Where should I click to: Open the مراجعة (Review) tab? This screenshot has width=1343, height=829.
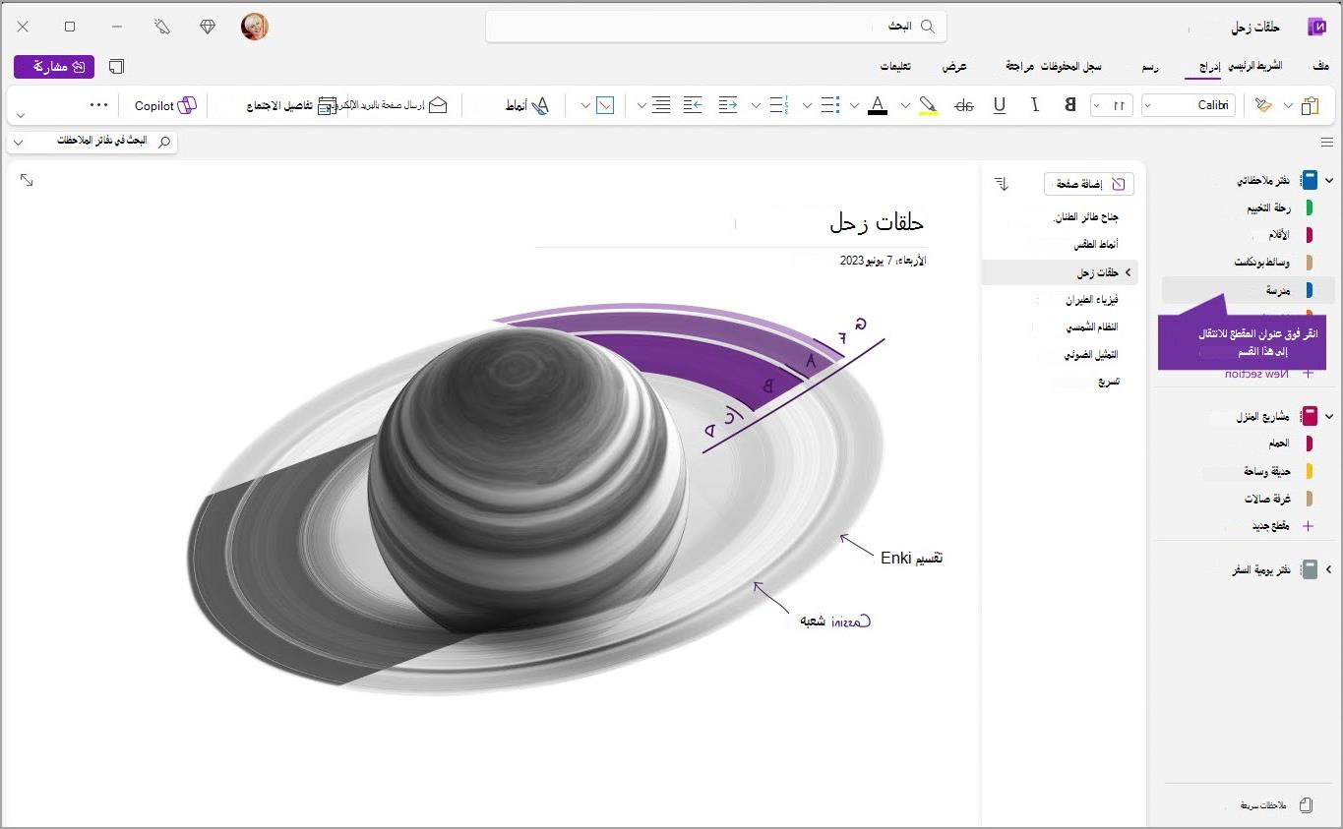point(1019,66)
